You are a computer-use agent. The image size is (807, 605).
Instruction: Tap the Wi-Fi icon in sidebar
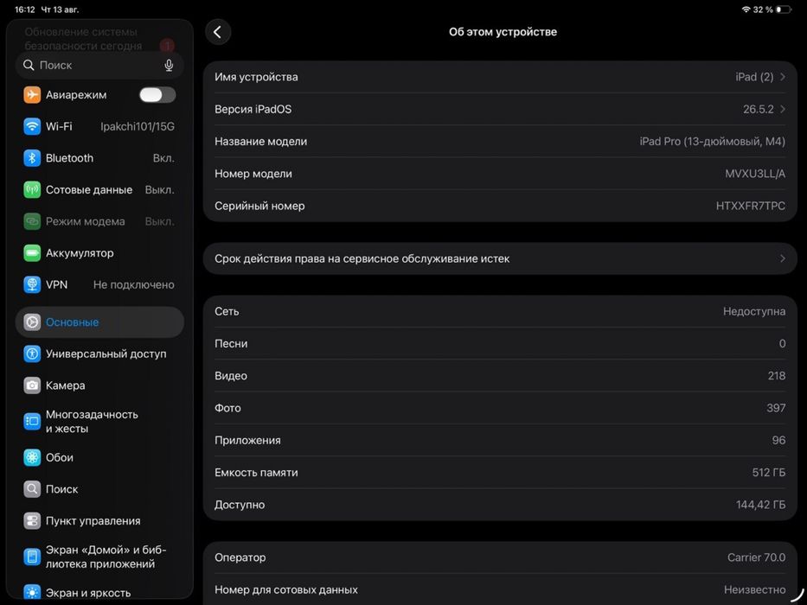click(32, 126)
